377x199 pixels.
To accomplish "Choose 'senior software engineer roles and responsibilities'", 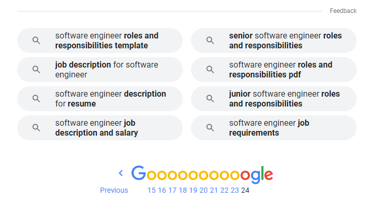I will click(274, 41).
